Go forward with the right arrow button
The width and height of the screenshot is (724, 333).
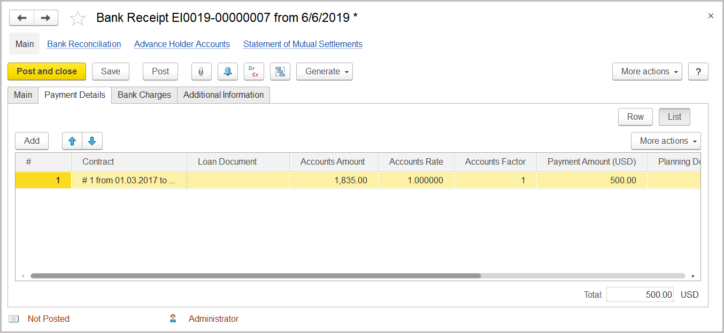point(46,18)
